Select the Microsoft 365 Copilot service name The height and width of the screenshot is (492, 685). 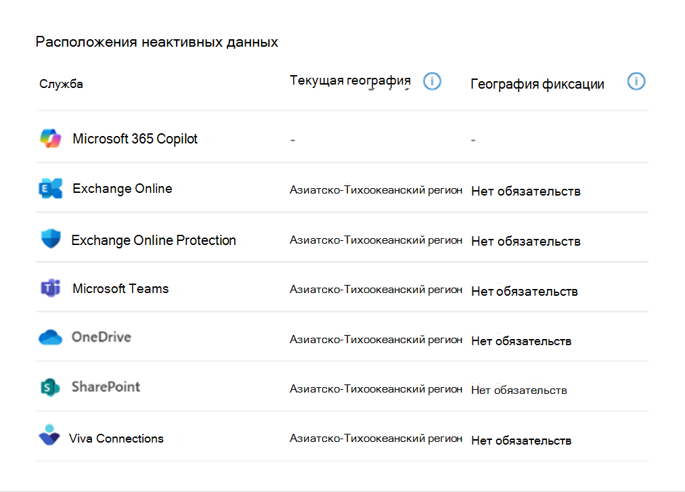[x=135, y=139]
